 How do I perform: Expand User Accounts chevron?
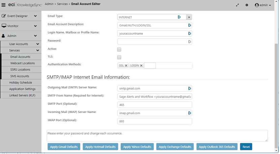coord(38,44)
